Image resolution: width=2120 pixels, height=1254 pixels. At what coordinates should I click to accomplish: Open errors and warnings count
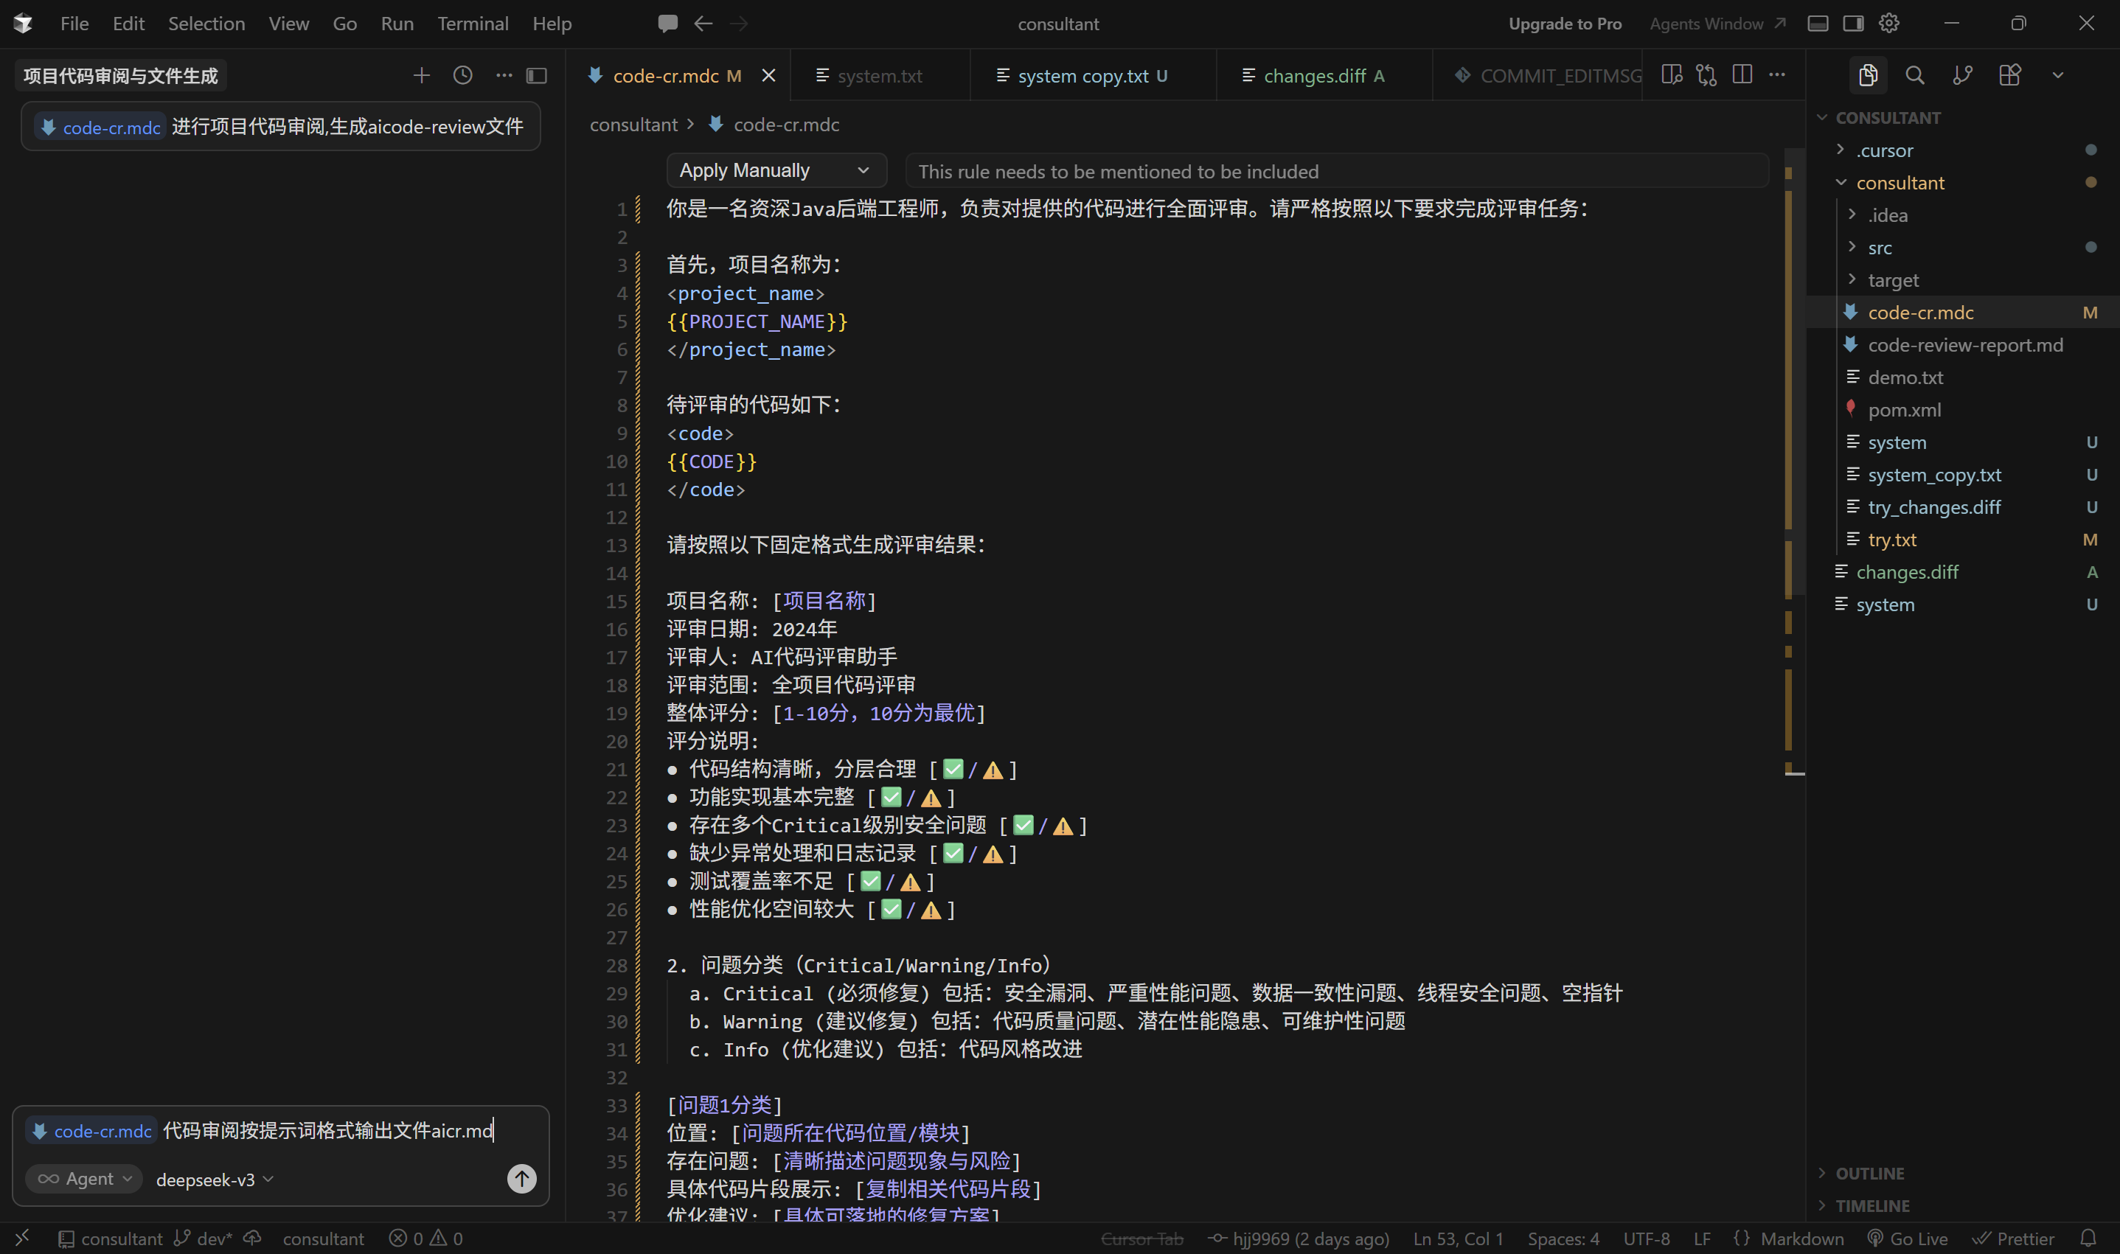coord(426,1238)
